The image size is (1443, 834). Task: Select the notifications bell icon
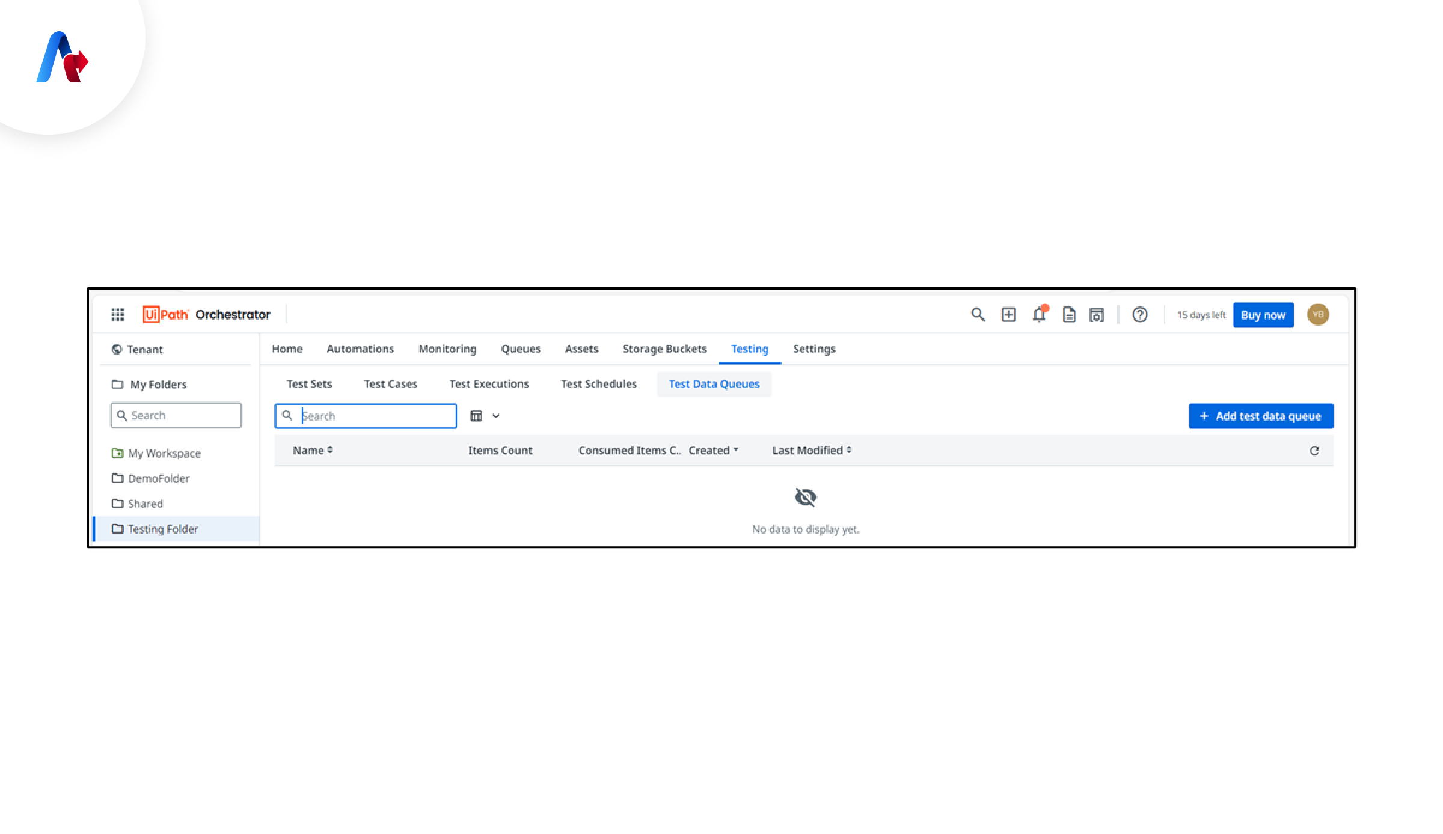1039,314
